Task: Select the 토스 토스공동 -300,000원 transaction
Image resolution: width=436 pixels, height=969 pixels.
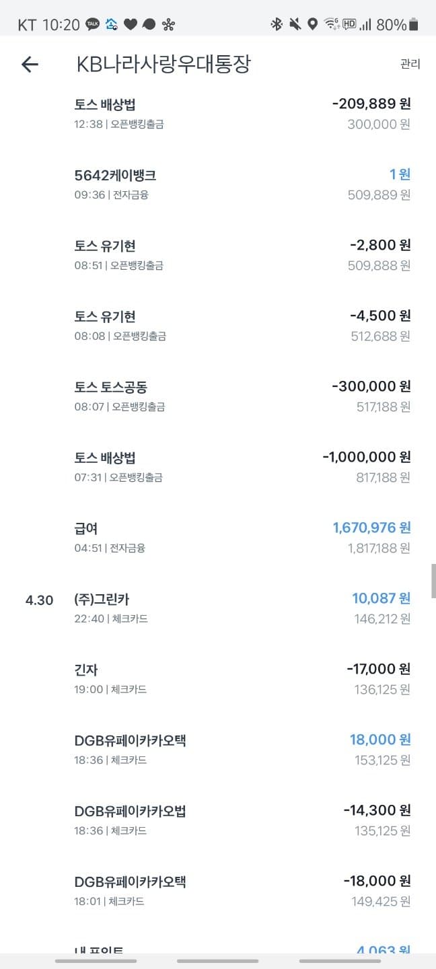Action: tap(242, 396)
